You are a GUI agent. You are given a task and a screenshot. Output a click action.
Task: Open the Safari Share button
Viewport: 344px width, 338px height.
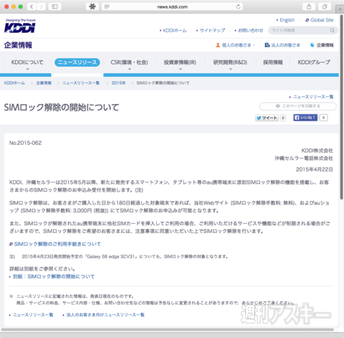(x=309, y=6)
